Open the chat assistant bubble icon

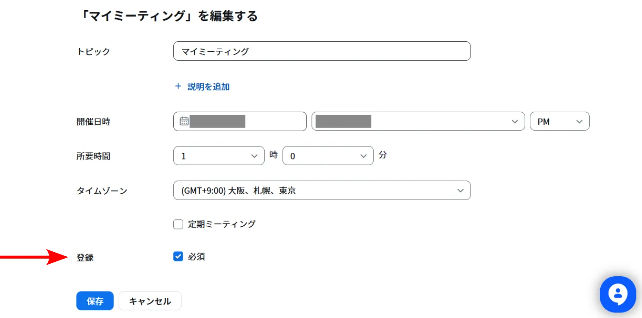[617, 294]
